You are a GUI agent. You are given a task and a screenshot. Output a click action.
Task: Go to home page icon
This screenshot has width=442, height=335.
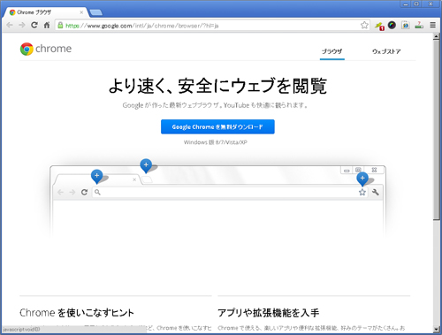[47, 25]
